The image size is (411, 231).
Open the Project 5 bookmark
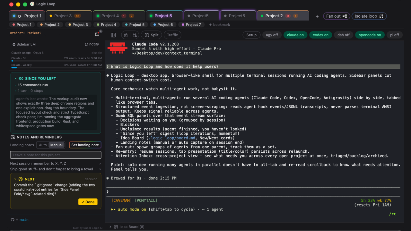(x=135, y=25)
